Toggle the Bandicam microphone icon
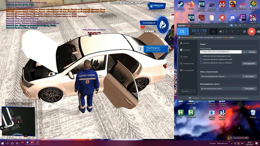The height and width of the screenshot is (146, 260). point(227,32)
